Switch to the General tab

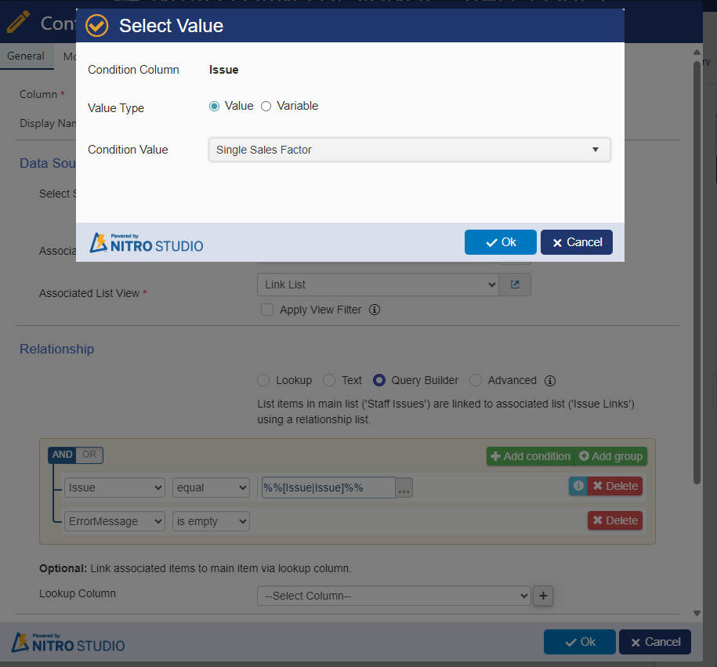(26, 56)
